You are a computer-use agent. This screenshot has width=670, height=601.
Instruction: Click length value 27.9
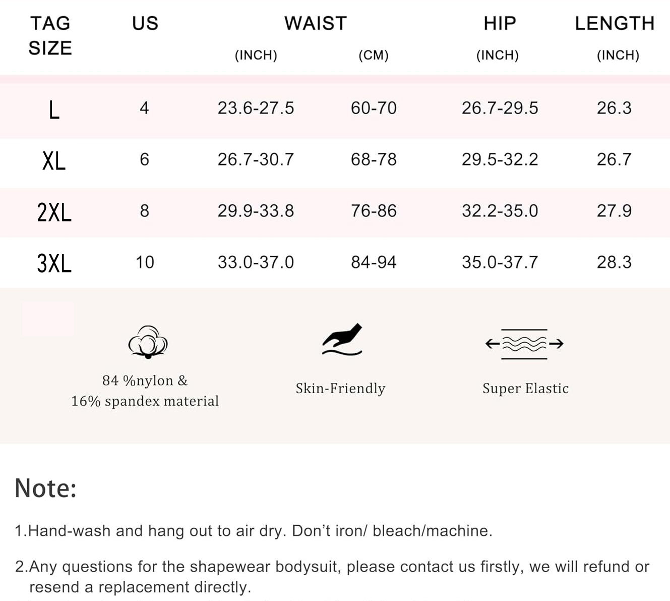pos(614,211)
